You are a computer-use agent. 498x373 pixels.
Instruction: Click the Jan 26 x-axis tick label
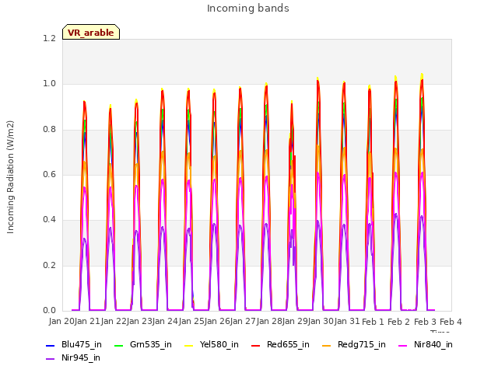click(x=217, y=321)
